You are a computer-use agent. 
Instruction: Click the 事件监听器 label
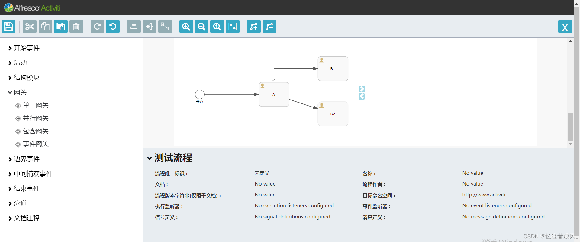click(x=376, y=206)
